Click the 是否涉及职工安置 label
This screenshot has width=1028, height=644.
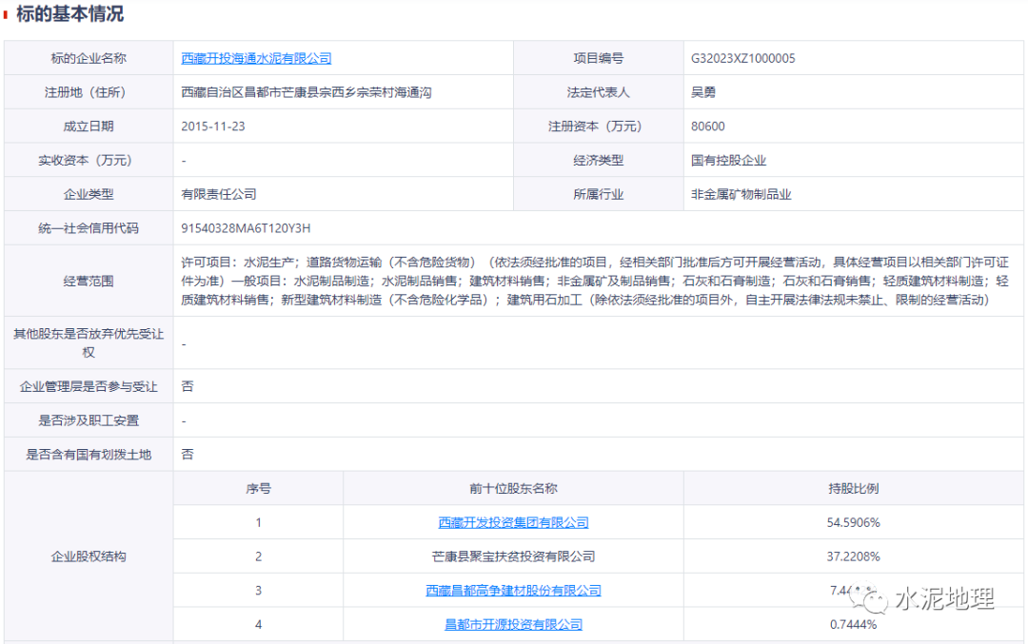pos(89,420)
